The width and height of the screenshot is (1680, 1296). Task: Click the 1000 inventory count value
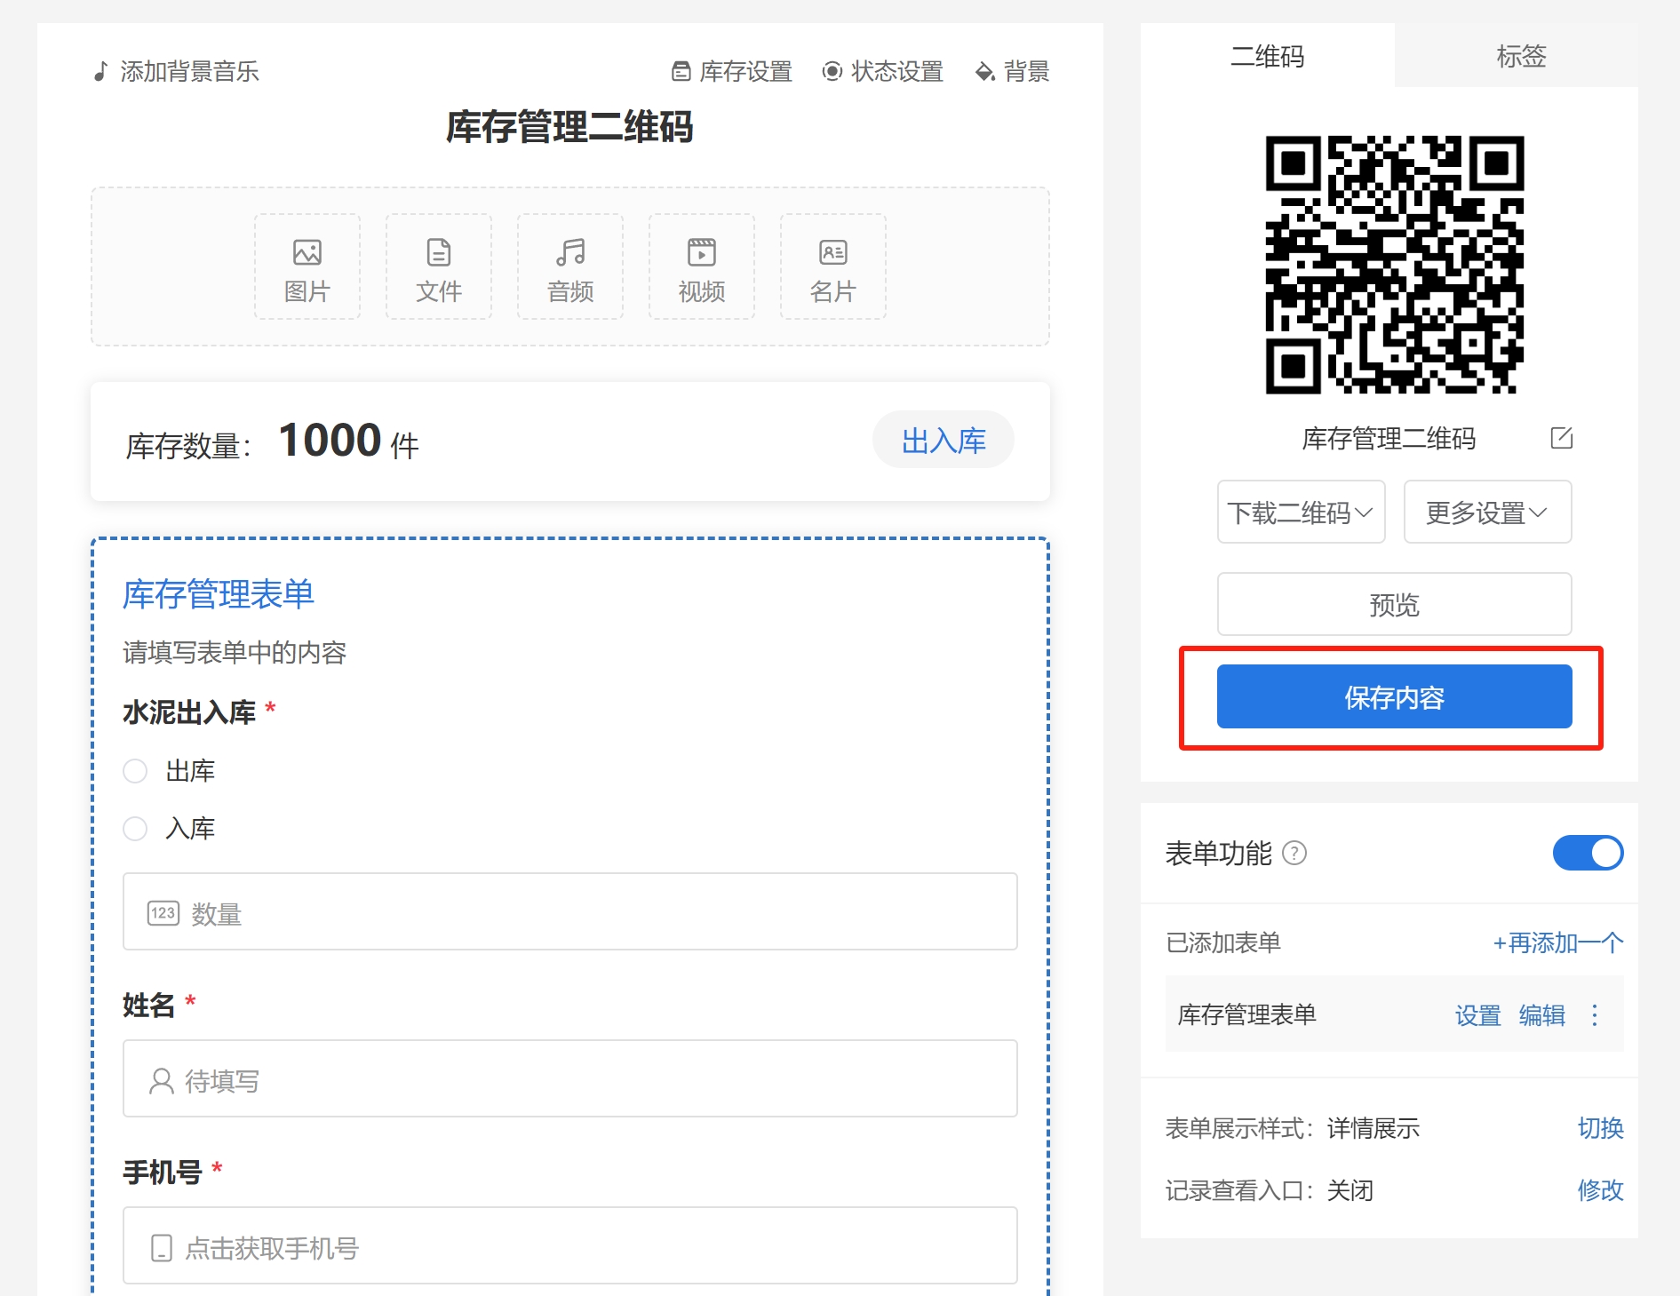tap(330, 440)
